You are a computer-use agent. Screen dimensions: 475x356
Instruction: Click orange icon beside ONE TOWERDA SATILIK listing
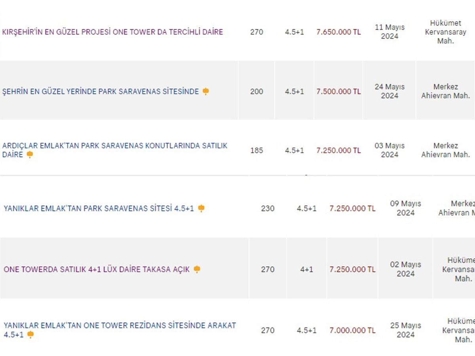point(197,269)
